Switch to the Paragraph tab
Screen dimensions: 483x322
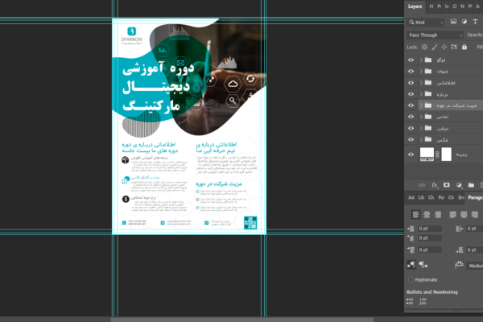475,197
